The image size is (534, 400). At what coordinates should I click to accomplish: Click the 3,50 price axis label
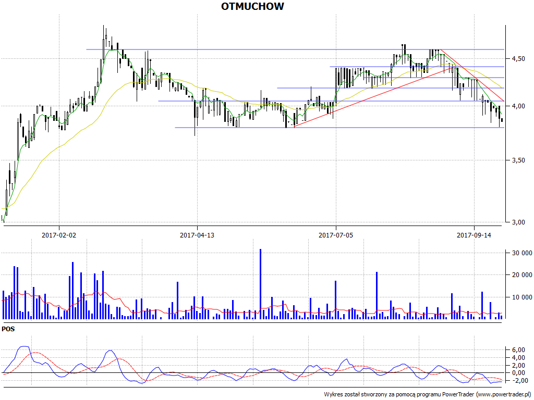518,160
